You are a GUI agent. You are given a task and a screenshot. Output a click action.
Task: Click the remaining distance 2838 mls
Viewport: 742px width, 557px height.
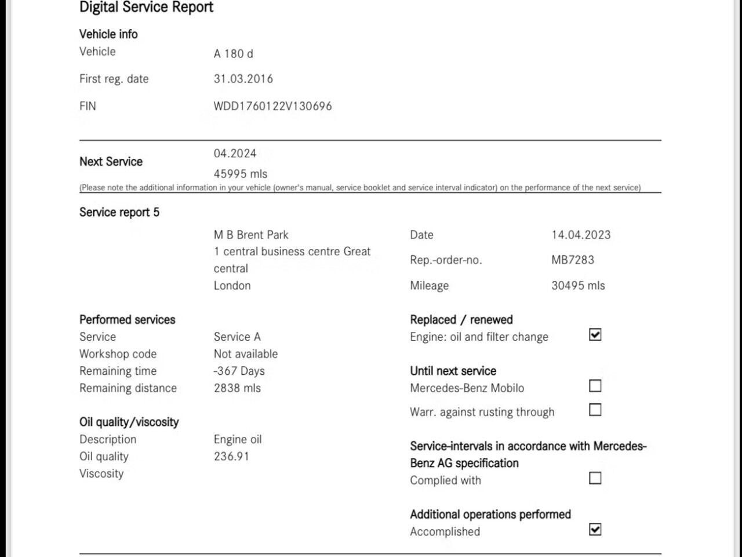(x=237, y=388)
